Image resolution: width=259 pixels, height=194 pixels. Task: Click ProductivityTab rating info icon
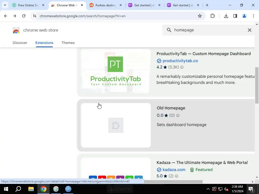tap(182, 67)
